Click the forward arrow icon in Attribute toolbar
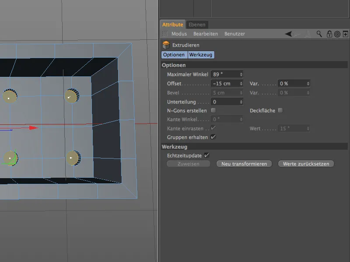This screenshot has width=350, height=262. point(297,34)
